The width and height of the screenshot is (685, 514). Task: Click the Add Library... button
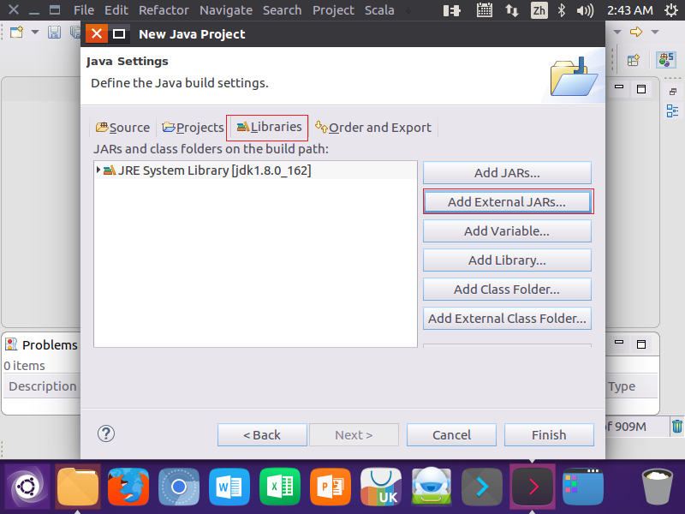[507, 260]
